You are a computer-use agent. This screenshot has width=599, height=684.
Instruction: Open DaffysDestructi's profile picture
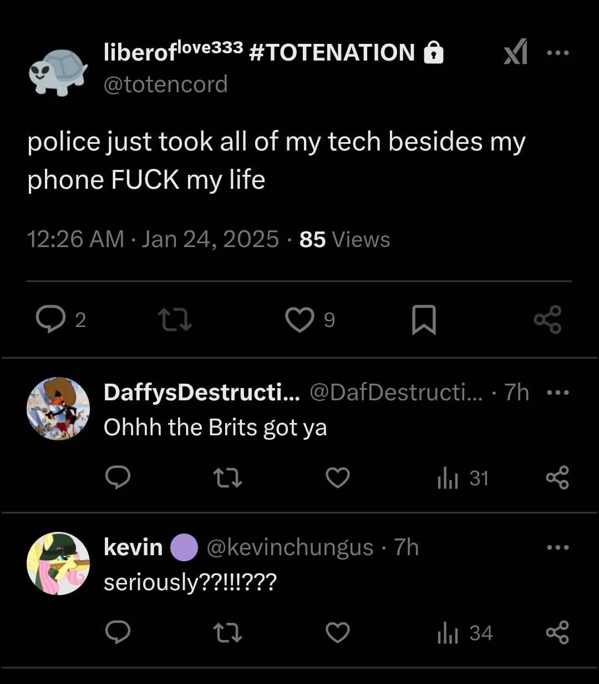point(58,408)
